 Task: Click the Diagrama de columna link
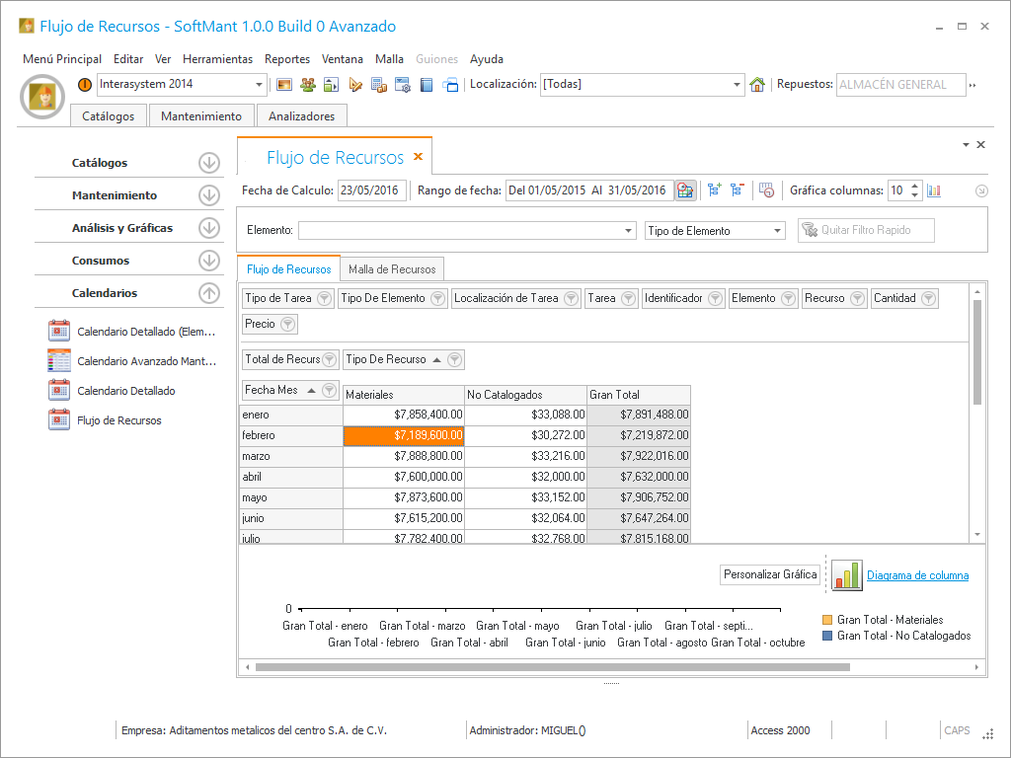[917, 575]
